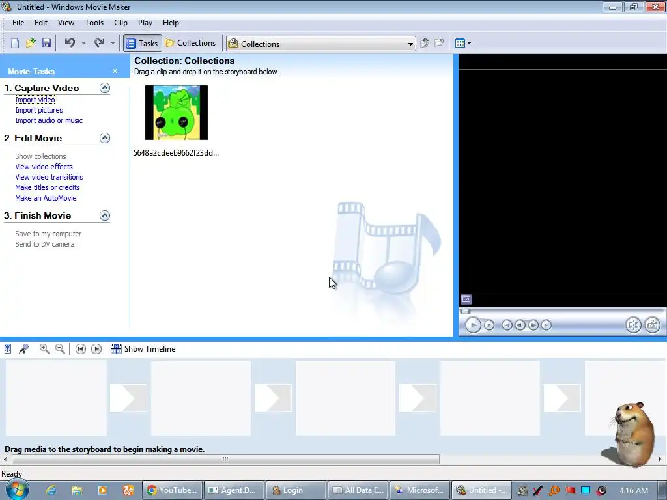This screenshot has height=500, width=667.
Task: Zoom out on the timeline
Action: point(60,349)
